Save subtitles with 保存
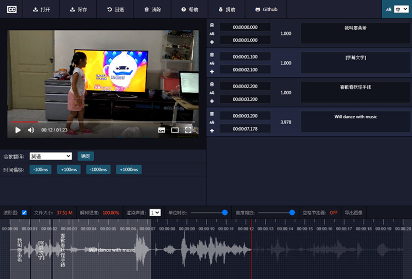This screenshot has height=279, width=412. [78, 9]
